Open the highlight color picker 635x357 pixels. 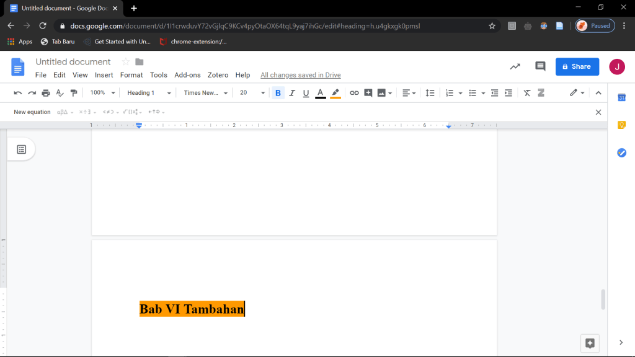pos(335,93)
